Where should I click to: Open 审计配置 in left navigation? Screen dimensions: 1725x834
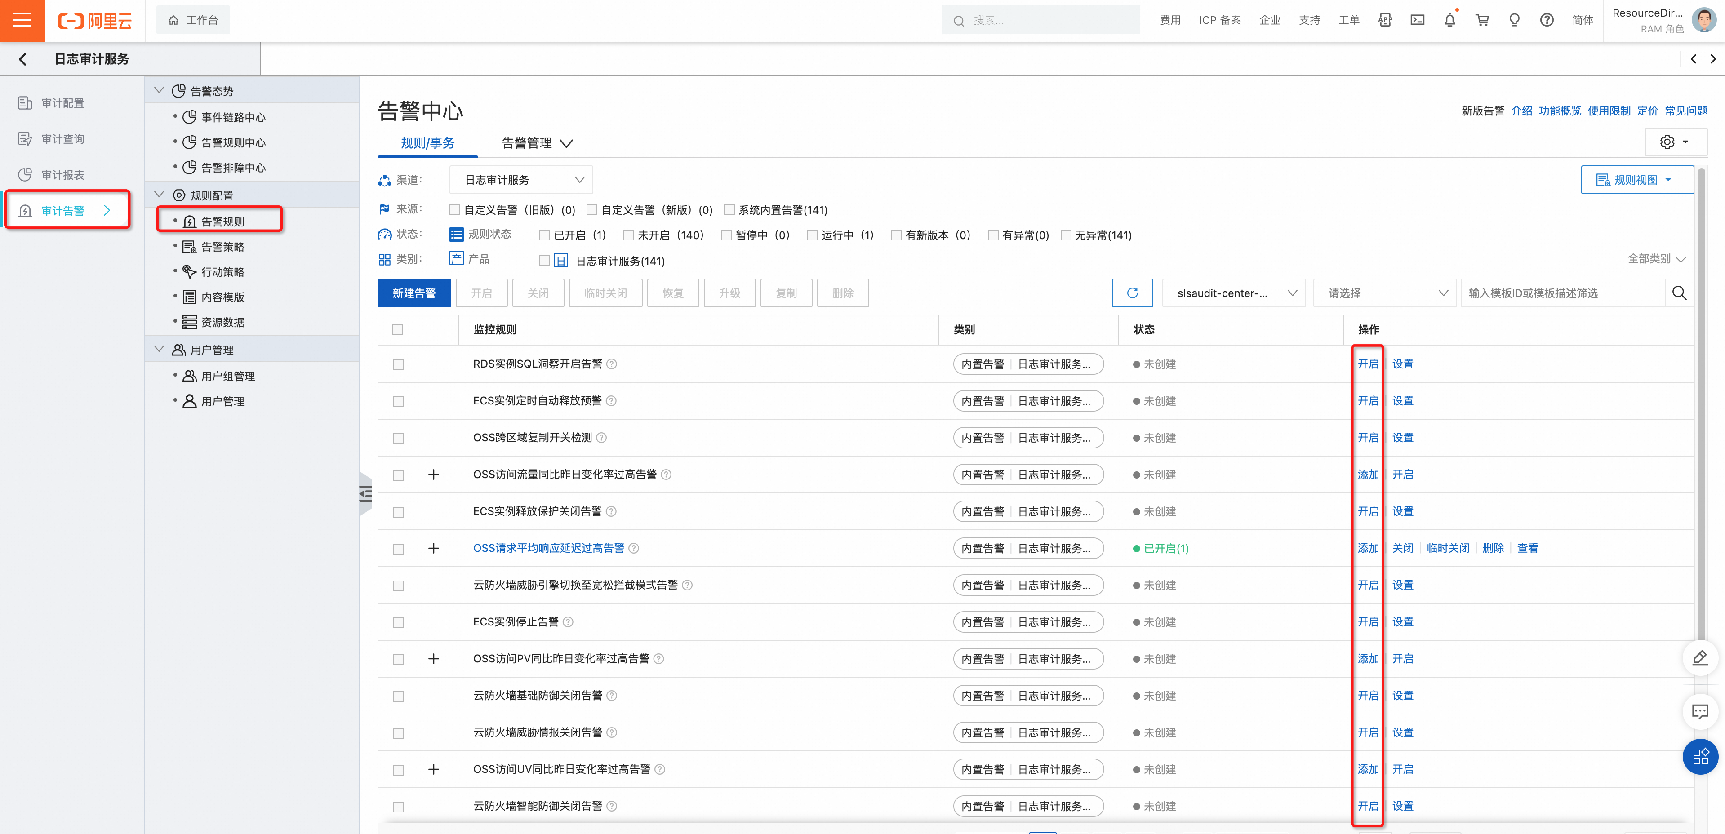click(x=62, y=103)
